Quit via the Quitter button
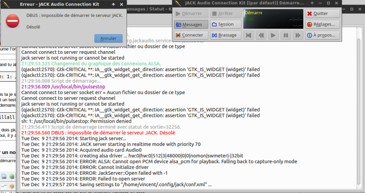 point(323,14)
